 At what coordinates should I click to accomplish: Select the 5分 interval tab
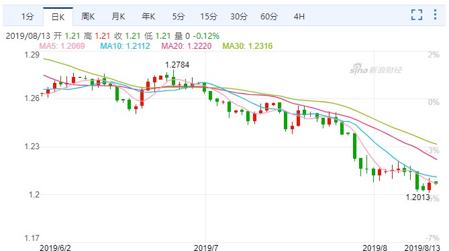(179, 17)
